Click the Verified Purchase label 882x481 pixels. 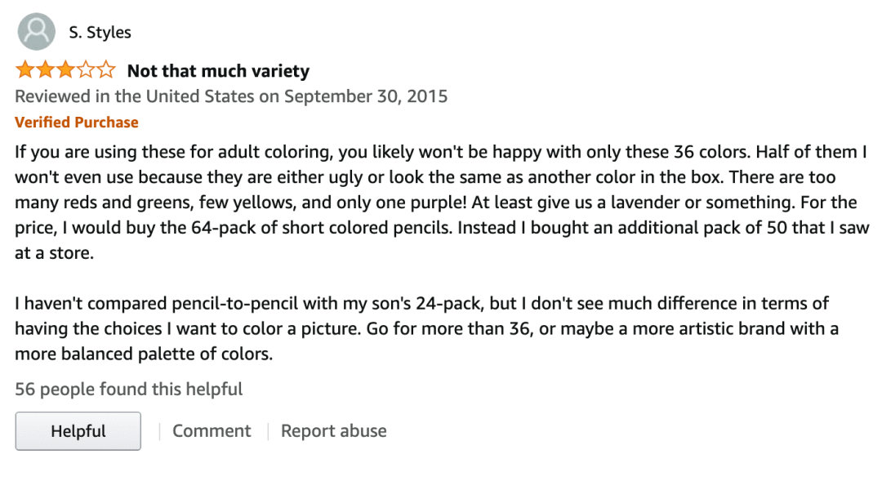point(77,122)
